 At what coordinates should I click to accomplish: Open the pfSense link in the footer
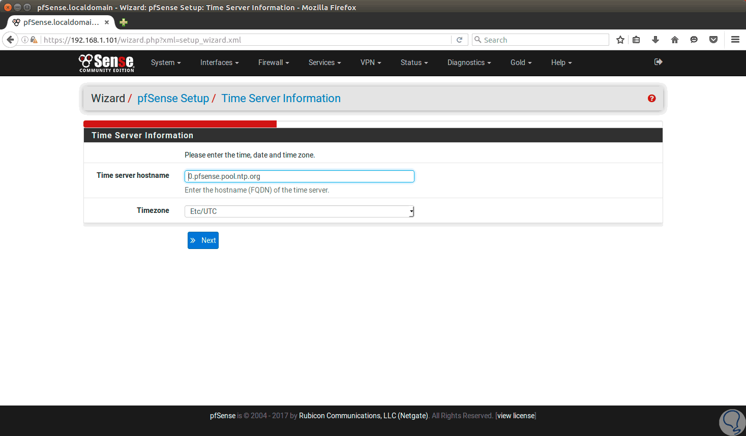coord(223,416)
